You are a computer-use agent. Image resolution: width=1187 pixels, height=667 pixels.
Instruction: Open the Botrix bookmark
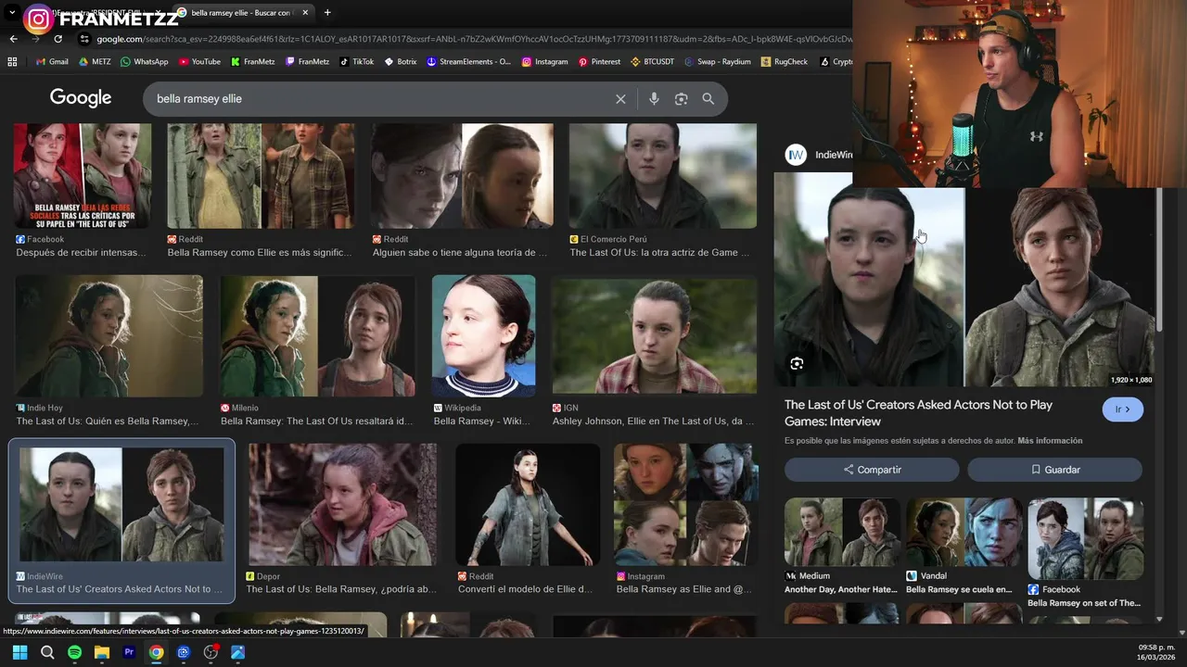point(400,62)
